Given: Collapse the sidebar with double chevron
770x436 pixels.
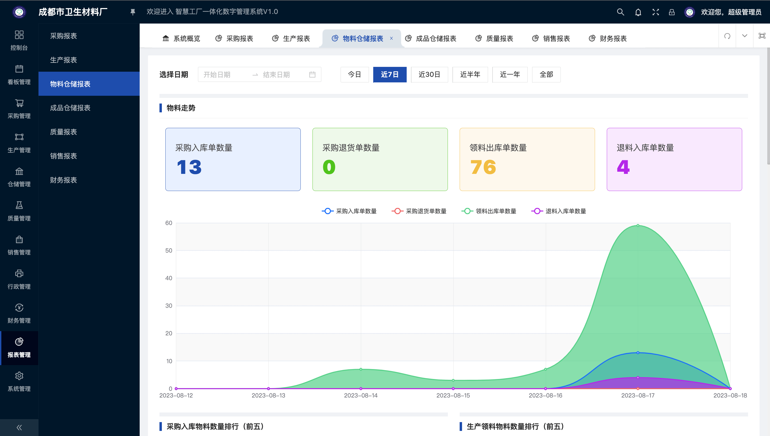Looking at the screenshot, I should pyautogui.click(x=19, y=427).
